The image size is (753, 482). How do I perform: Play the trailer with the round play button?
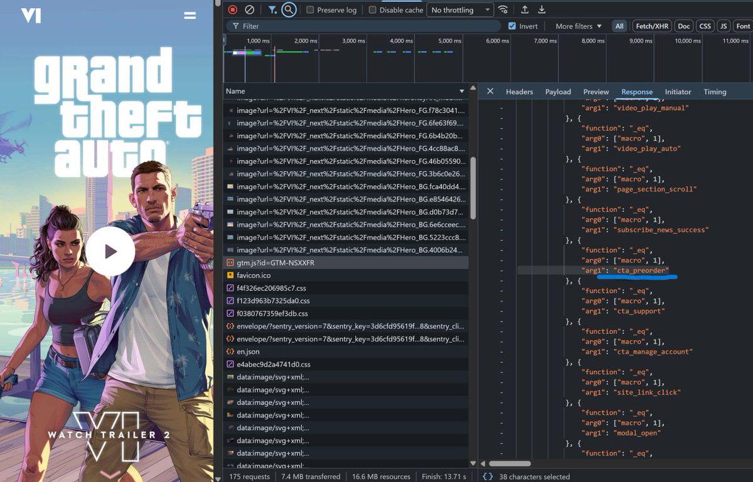[x=110, y=252]
